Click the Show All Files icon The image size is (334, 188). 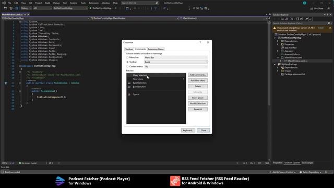coord(302,19)
